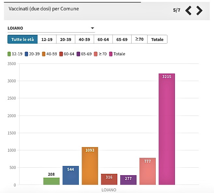214x193 pixels.
Task: Click the red 60-64 legend swatch
Action: pyautogui.click(x=61, y=54)
